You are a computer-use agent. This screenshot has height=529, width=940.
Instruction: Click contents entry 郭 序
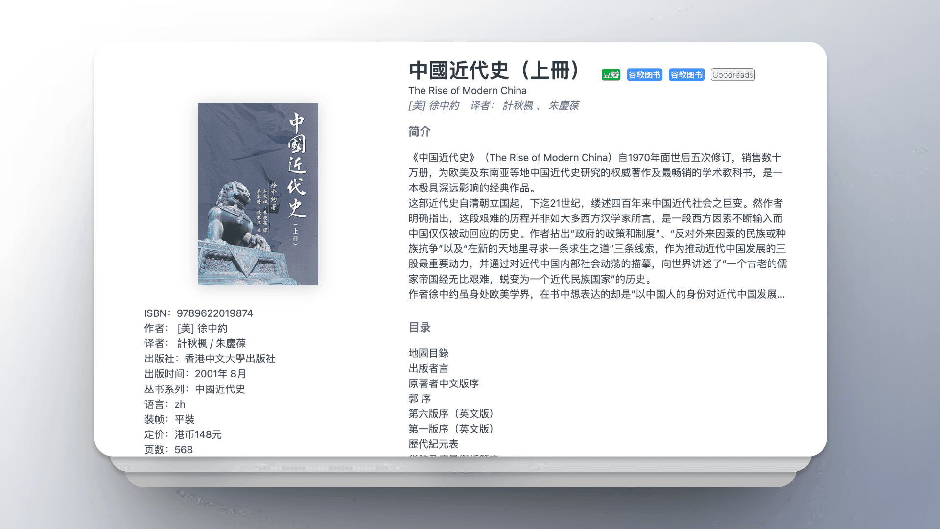(x=420, y=399)
